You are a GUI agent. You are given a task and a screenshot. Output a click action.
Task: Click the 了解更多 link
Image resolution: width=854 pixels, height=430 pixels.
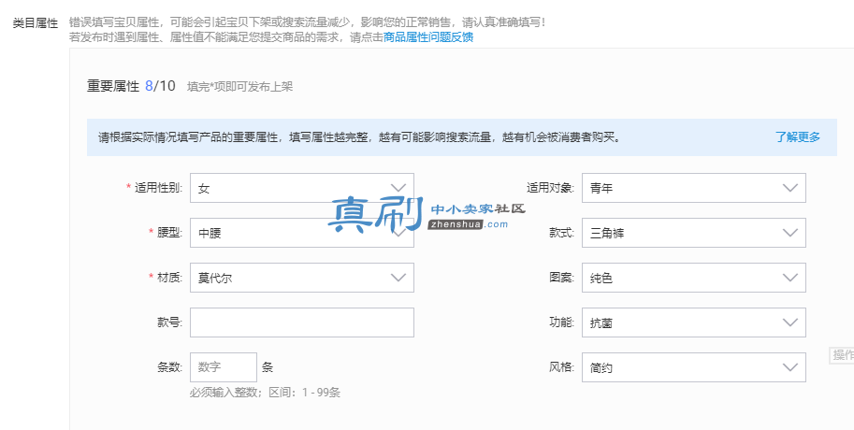[x=798, y=137]
